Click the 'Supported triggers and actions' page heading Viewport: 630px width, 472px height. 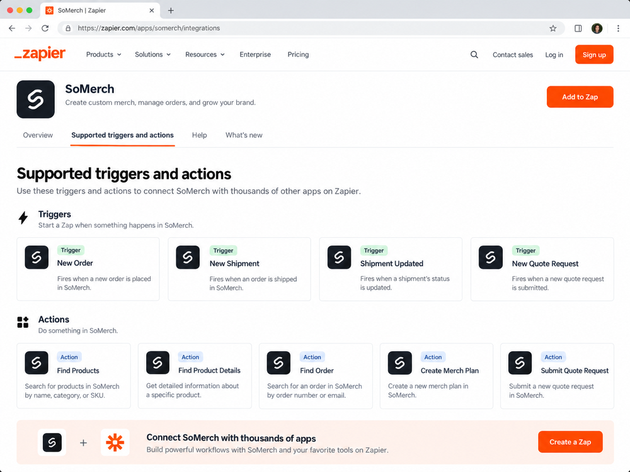123,174
